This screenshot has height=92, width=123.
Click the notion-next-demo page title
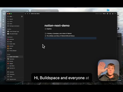[57, 26]
